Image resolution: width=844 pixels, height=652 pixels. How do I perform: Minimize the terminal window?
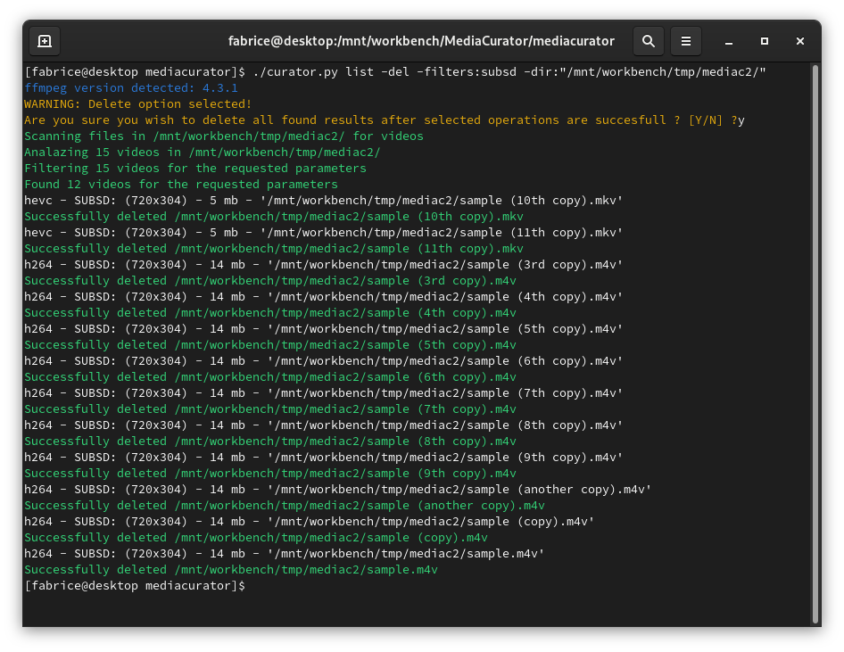coord(729,41)
